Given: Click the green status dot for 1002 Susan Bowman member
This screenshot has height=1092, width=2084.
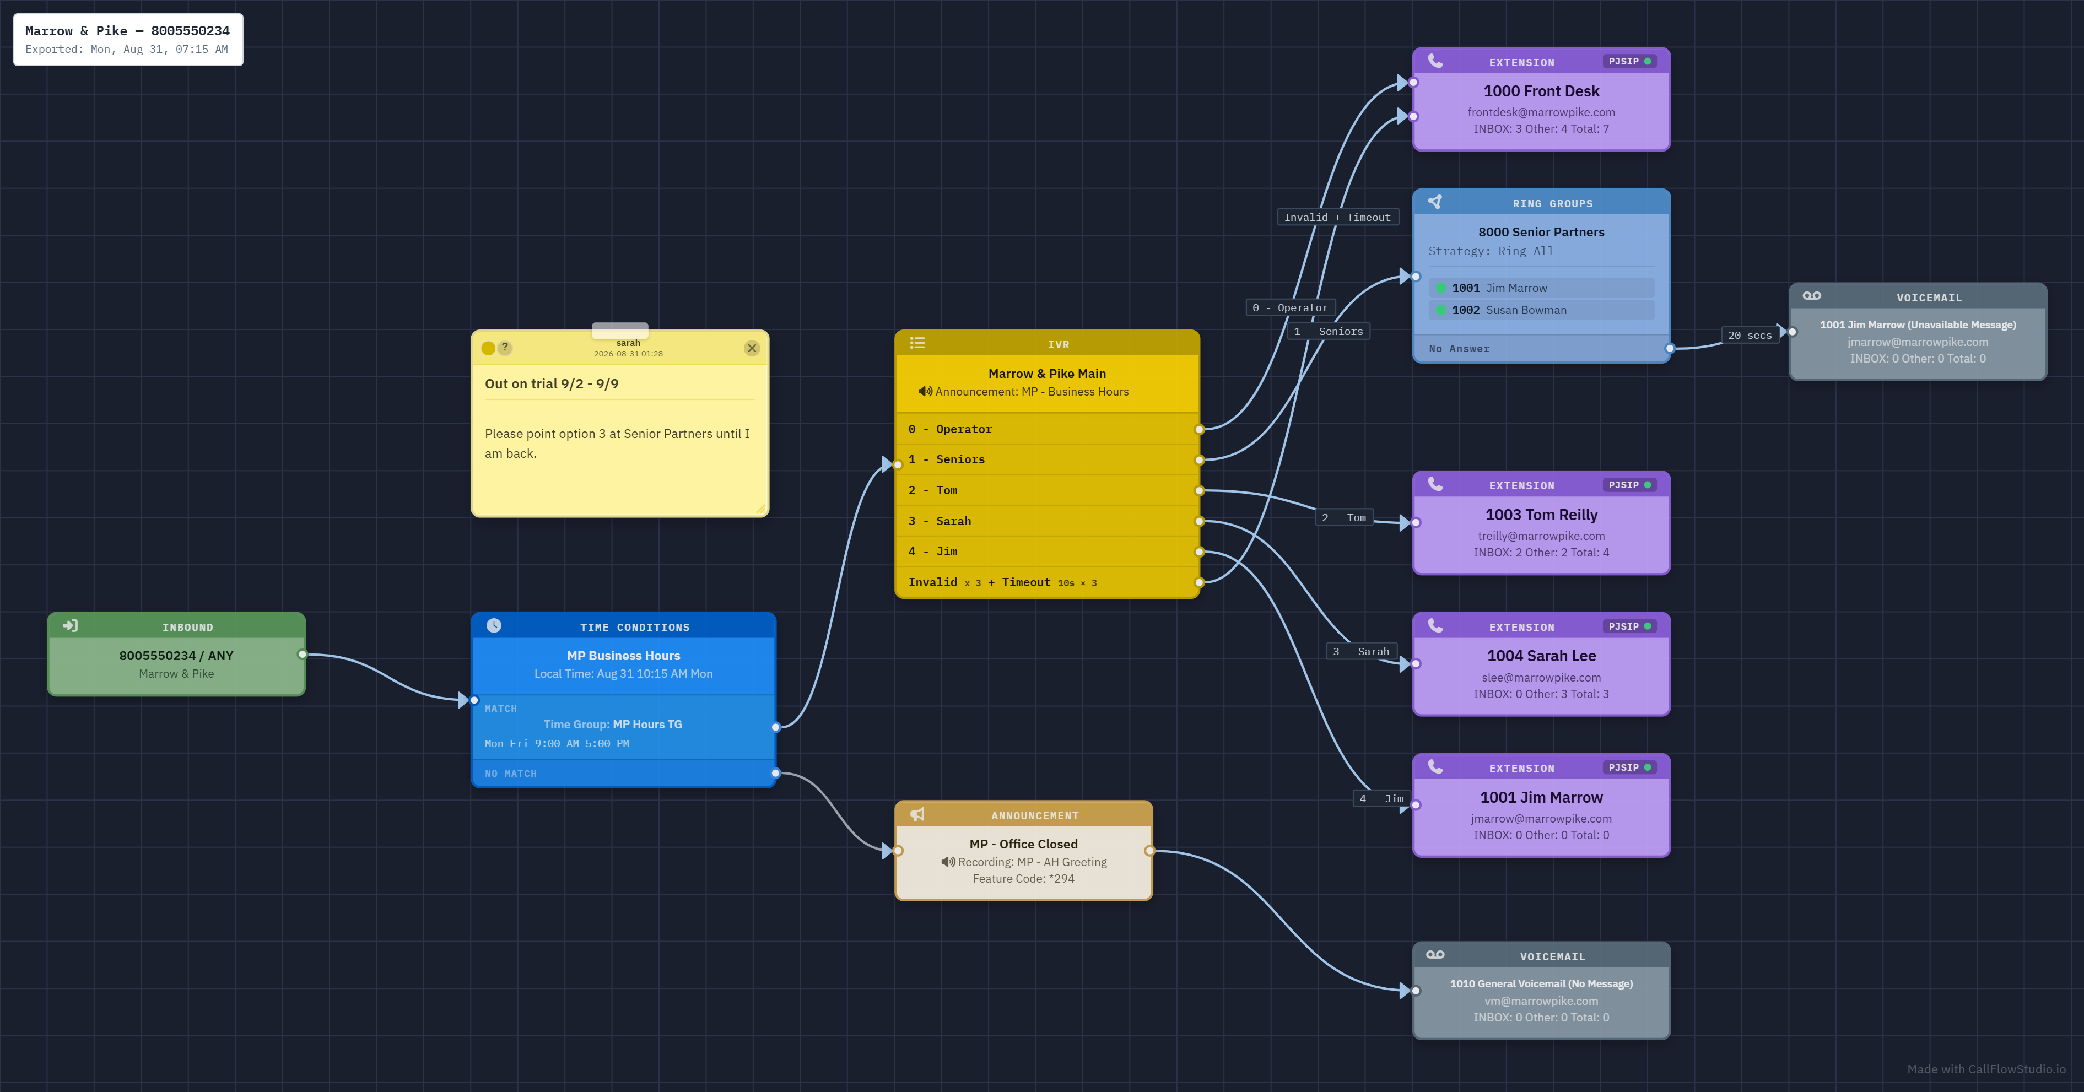Looking at the screenshot, I should tap(1441, 310).
